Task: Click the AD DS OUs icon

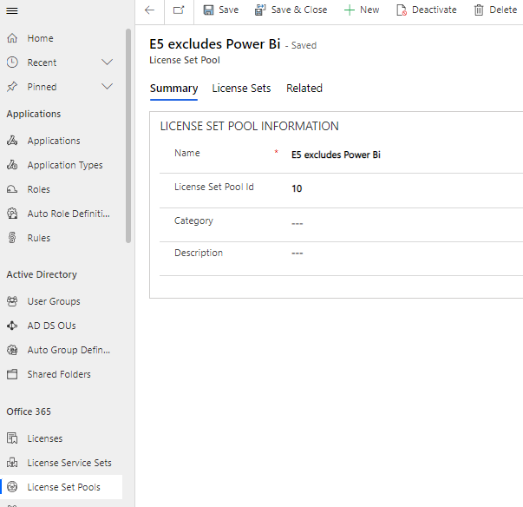Action: tap(12, 326)
